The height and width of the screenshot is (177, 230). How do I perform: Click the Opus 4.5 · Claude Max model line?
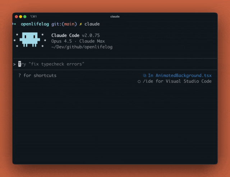[x=78, y=41]
